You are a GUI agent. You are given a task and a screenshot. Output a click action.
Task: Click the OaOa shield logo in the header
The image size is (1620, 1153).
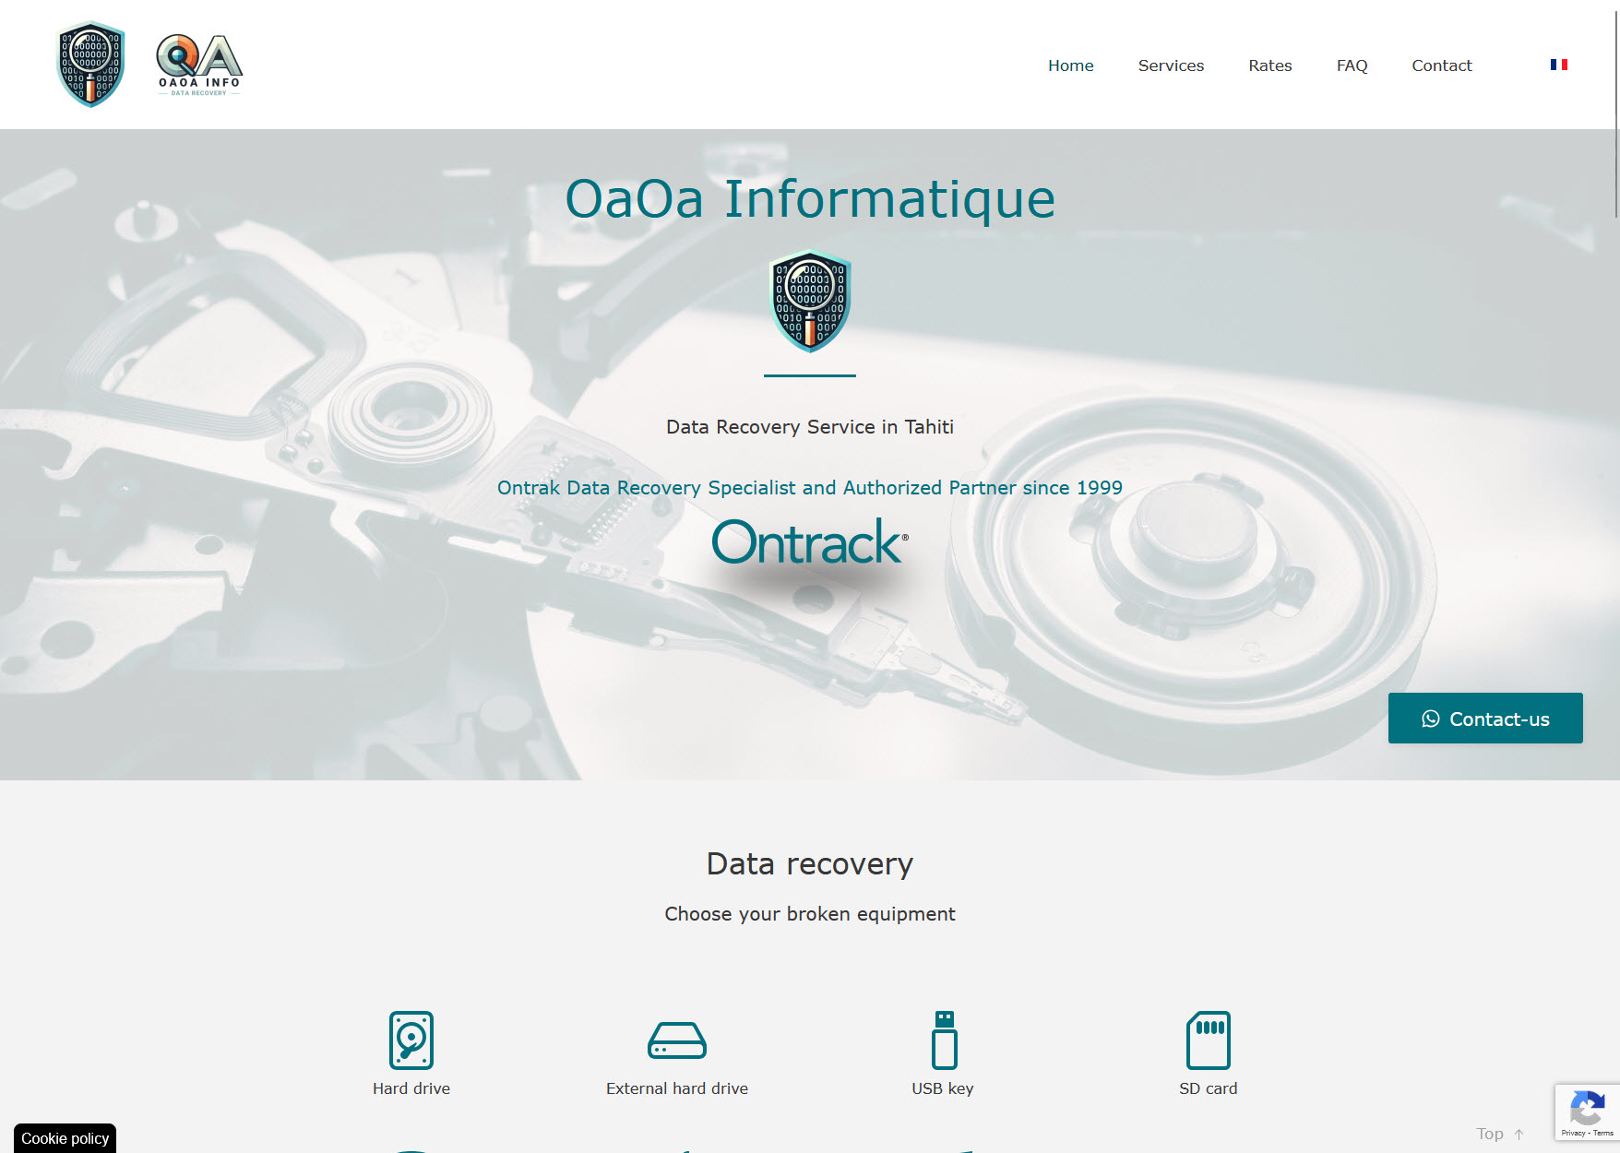click(x=90, y=65)
